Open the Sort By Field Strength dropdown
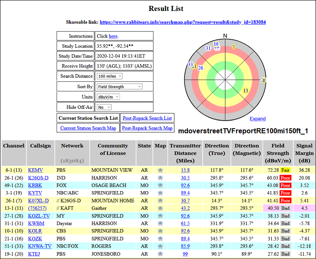The height and width of the screenshot is (259, 316). point(119,86)
